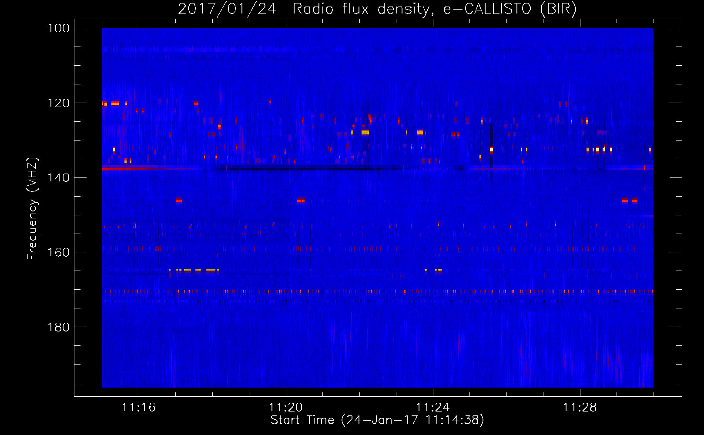
Task: Click the plot title '2017/01/24 Radio flux density'
Action: point(377,9)
